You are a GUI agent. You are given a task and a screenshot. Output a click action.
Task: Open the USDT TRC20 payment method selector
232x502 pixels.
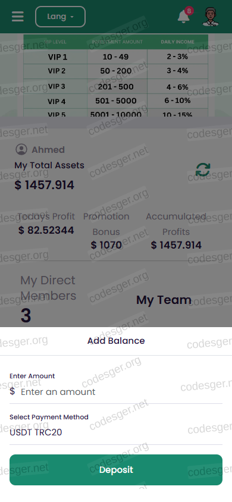[x=116, y=432]
